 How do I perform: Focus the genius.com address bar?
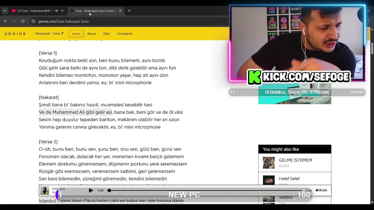(x=129, y=21)
